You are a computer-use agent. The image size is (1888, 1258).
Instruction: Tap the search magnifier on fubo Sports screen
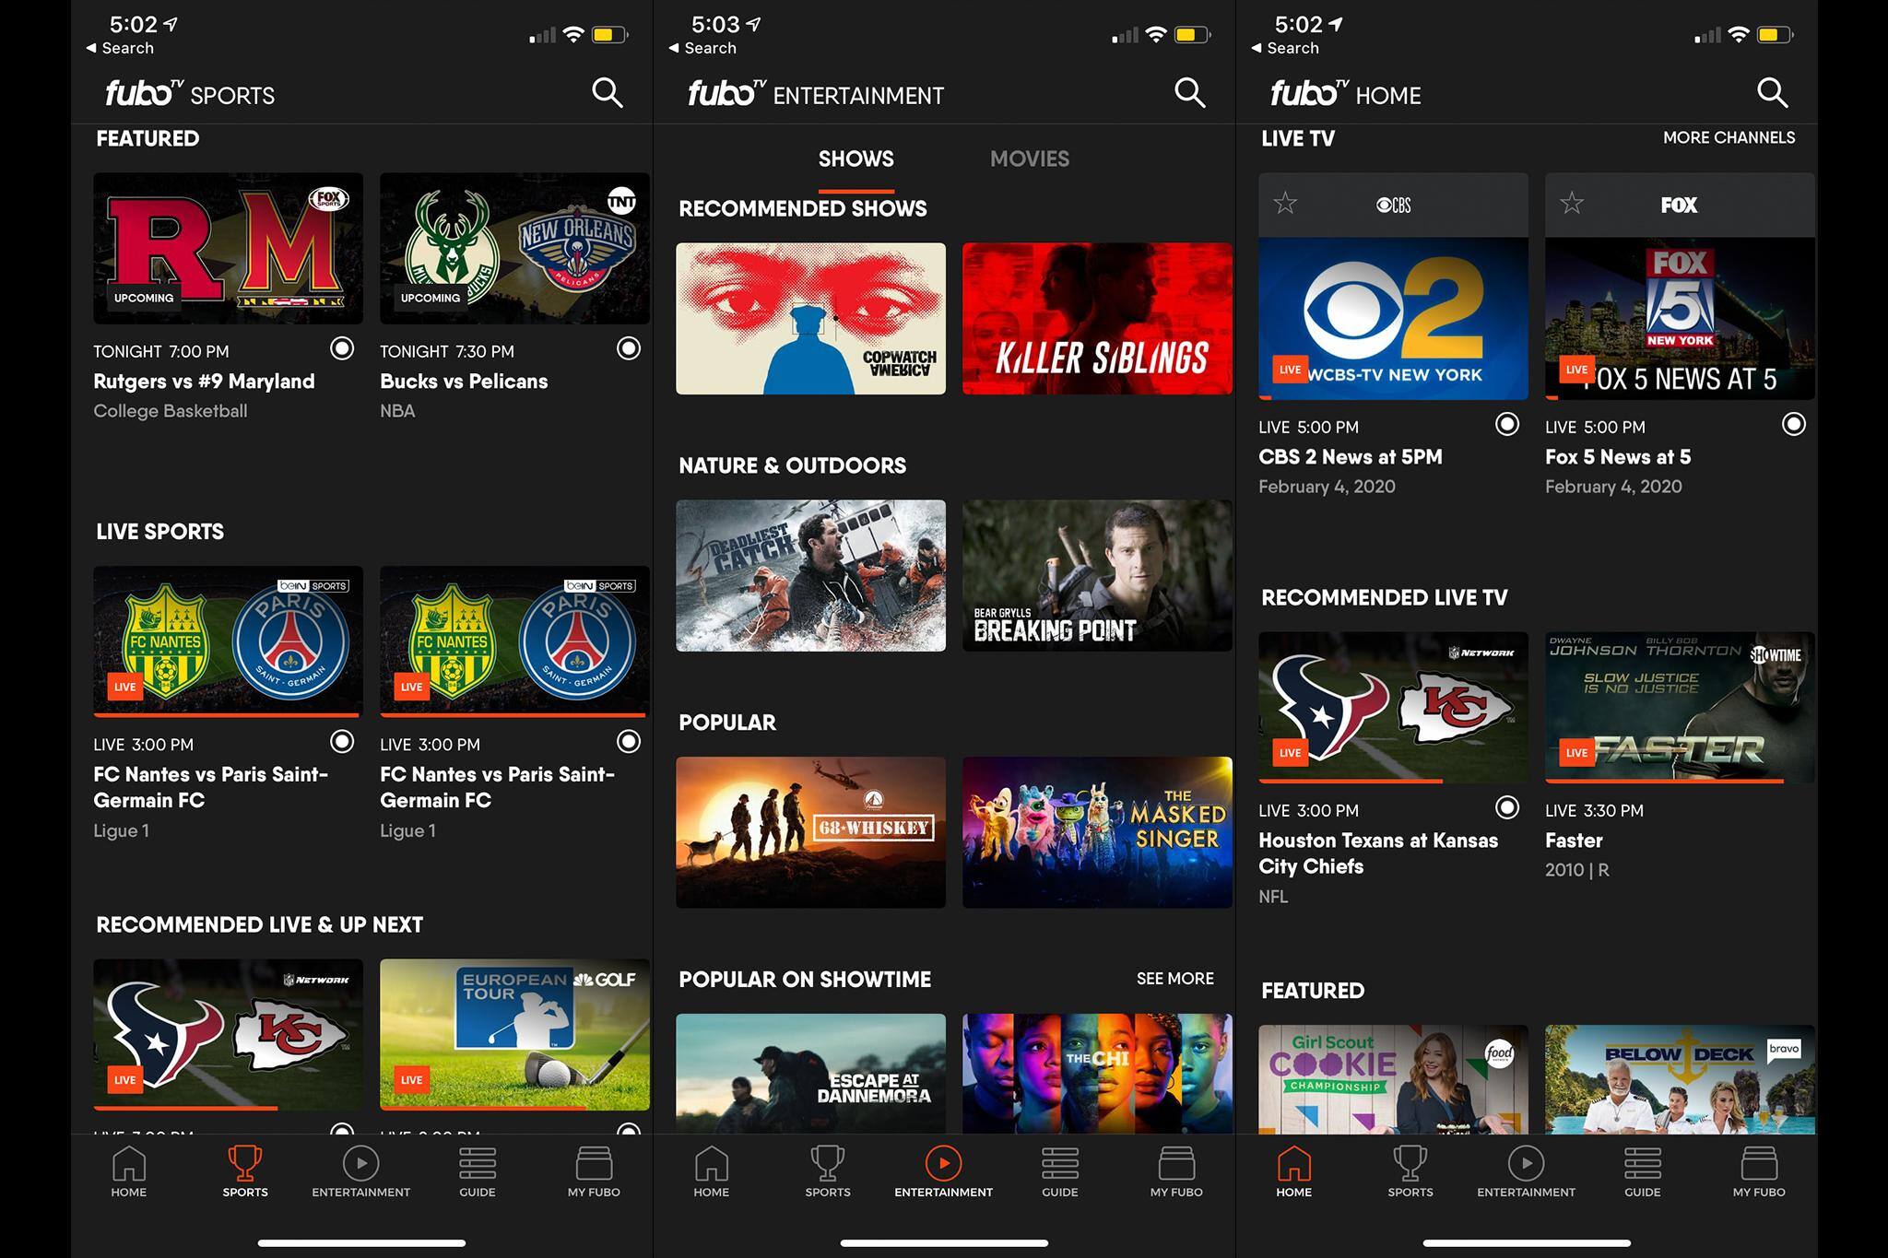pyautogui.click(x=607, y=92)
